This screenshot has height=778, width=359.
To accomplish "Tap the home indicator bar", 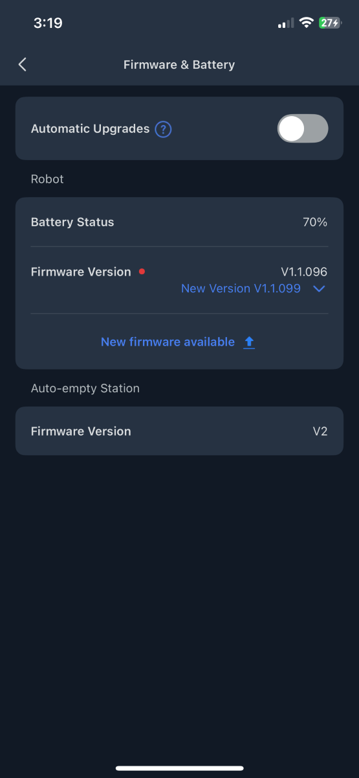I will pos(179,768).
